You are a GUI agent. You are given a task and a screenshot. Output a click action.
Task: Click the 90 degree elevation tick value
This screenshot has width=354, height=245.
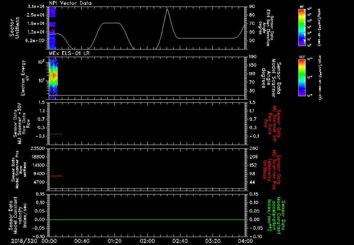(252, 7)
